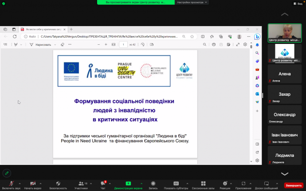Unmute microphone with Включить звук

coord(11,183)
